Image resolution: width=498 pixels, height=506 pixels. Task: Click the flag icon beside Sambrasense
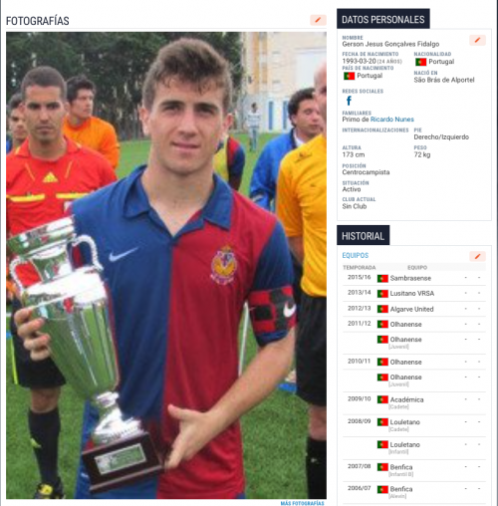pos(382,278)
